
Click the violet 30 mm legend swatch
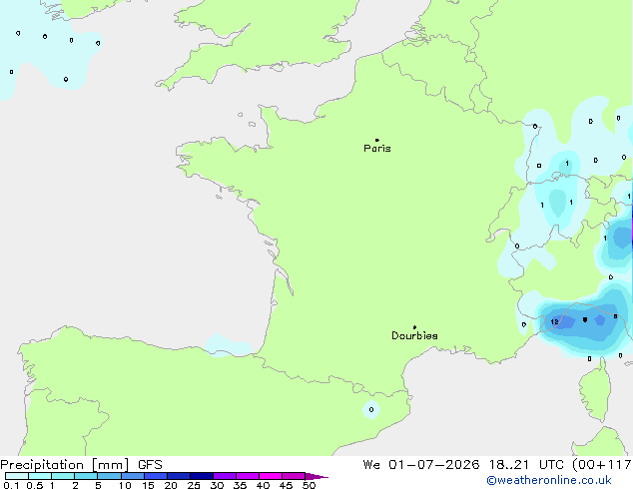pos(225,476)
